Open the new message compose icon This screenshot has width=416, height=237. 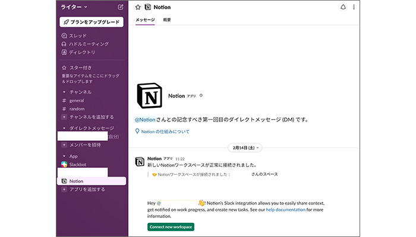pos(121,7)
